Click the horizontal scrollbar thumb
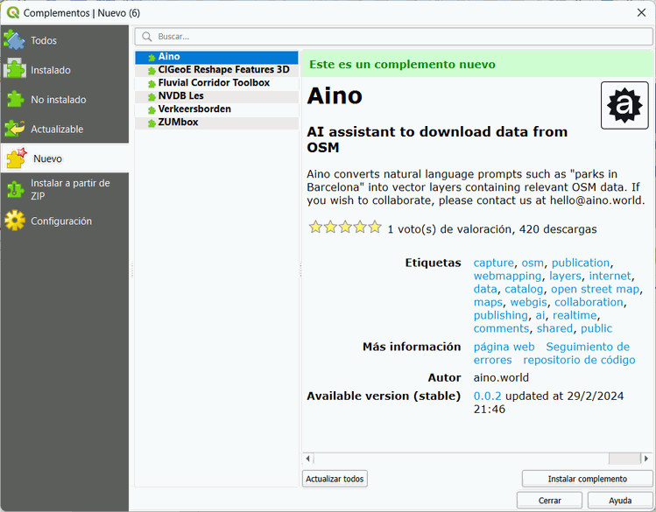The height and width of the screenshot is (512, 656). [x=624, y=459]
